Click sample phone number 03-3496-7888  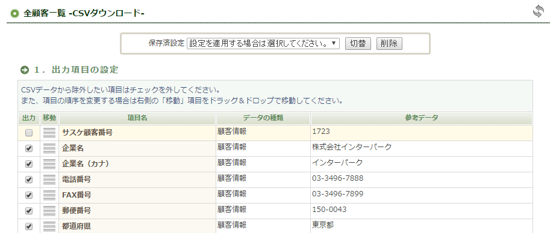tap(337, 178)
